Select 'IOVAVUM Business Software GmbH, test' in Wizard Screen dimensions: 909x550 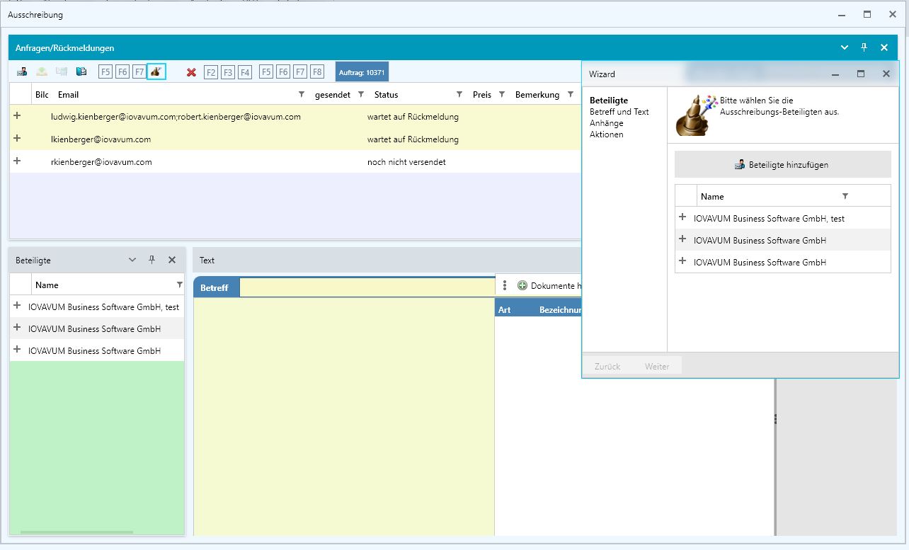(769, 219)
